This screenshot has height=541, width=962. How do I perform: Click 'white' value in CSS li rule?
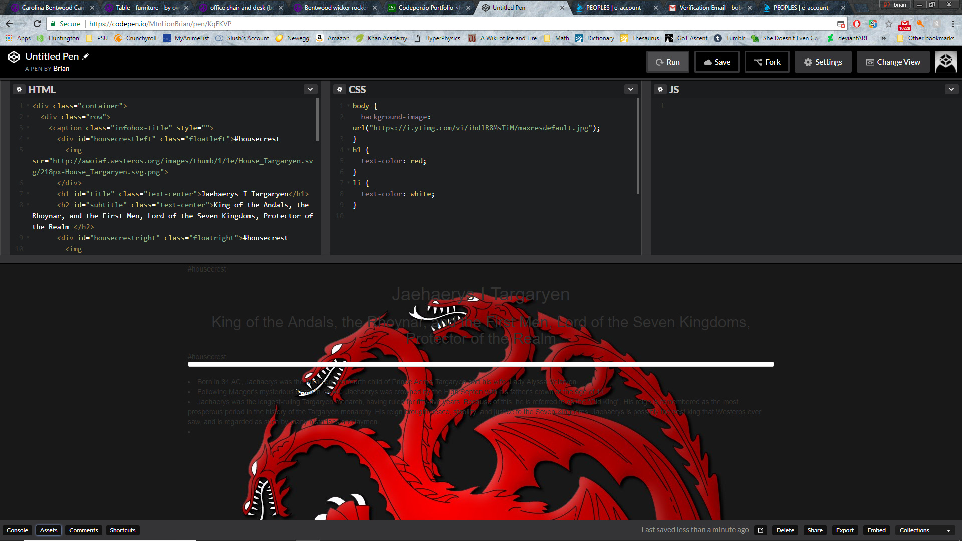tap(421, 194)
